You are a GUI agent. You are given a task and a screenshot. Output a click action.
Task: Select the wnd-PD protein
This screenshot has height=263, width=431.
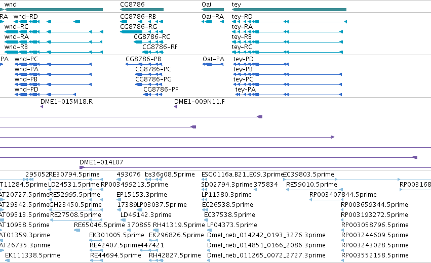point(26,90)
